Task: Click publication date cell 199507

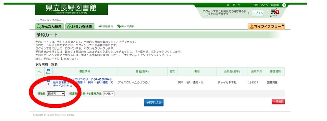Action: [x=253, y=82]
